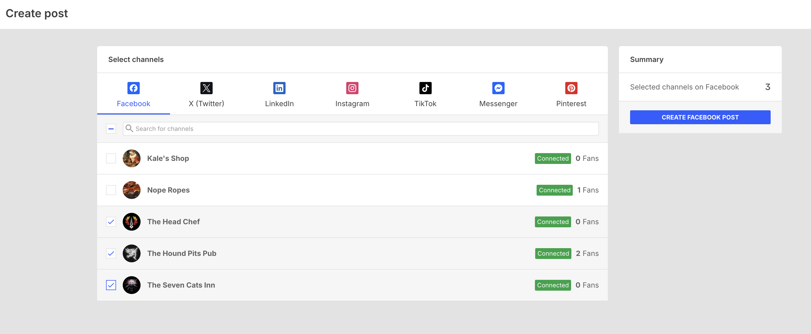This screenshot has height=334, width=811.
Task: Click The Hound Pits Pub avatar
Action: pyautogui.click(x=132, y=253)
